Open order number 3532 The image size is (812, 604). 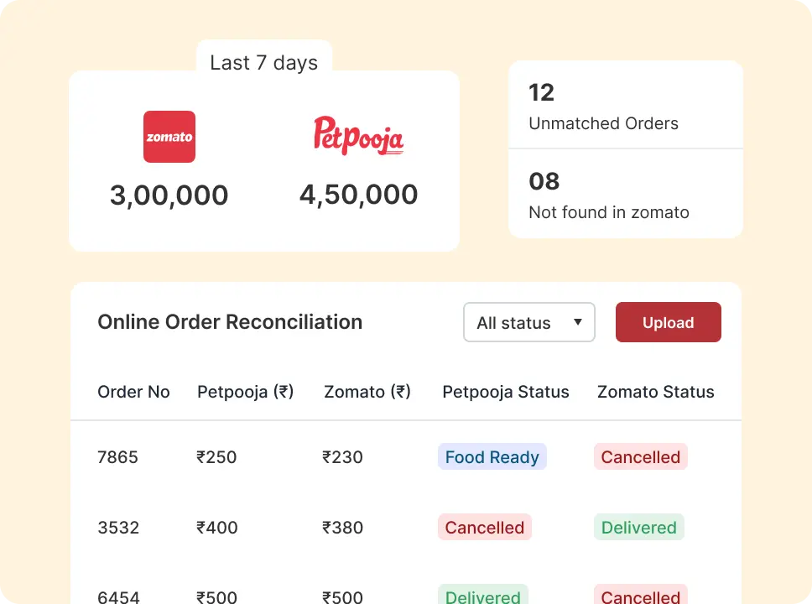coord(118,528)
